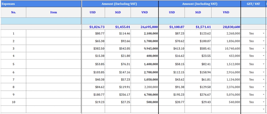Select the Amount (Including VAT) header

coord(199,4)
